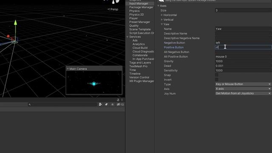
Task: Open Timeline settings category
Action: (135, 74)
